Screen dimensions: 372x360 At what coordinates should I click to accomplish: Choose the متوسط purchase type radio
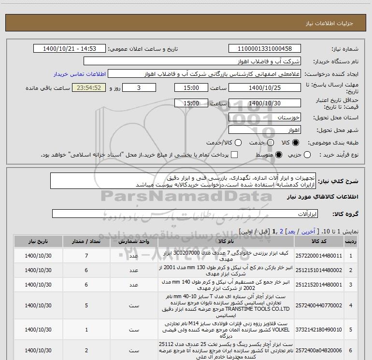(x=279, y=155)
